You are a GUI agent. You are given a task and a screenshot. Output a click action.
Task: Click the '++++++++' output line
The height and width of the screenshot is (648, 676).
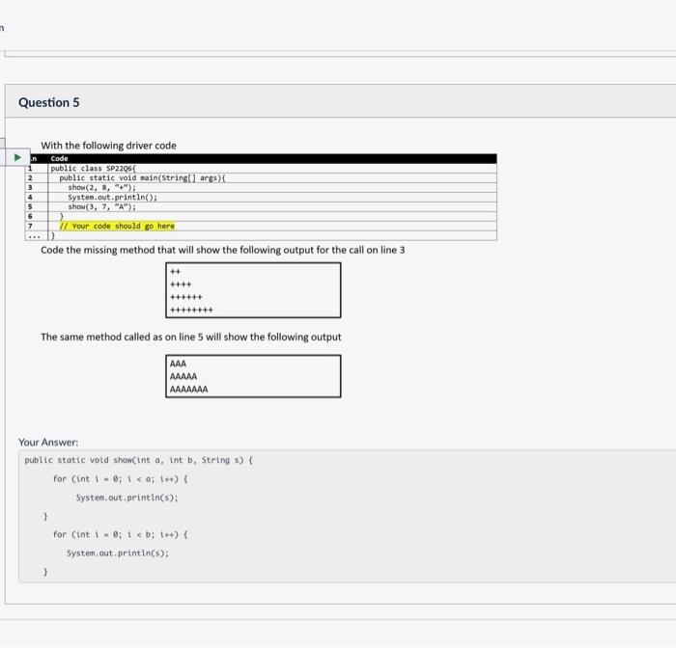point(191,310)
